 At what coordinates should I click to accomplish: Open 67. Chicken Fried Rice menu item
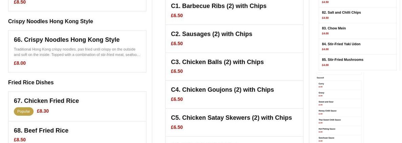pyautogui.click(x=46, y=101)
